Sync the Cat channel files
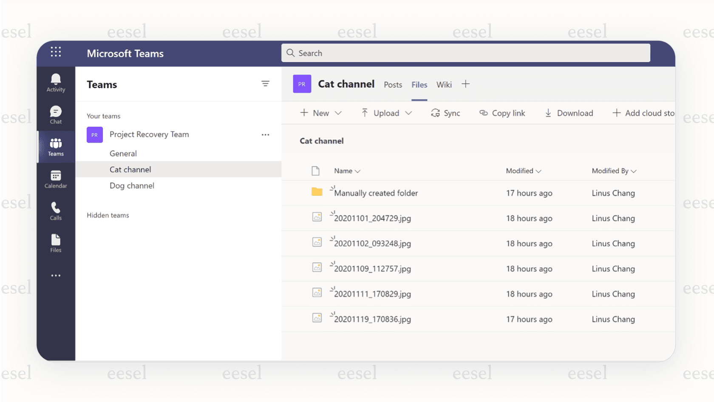 446,113
